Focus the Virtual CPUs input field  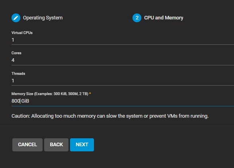click(123, 40)
